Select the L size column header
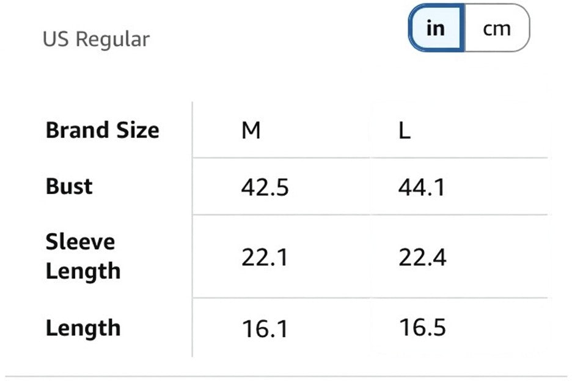Viewport: 572px width, 381px height. tap(405, 130)
